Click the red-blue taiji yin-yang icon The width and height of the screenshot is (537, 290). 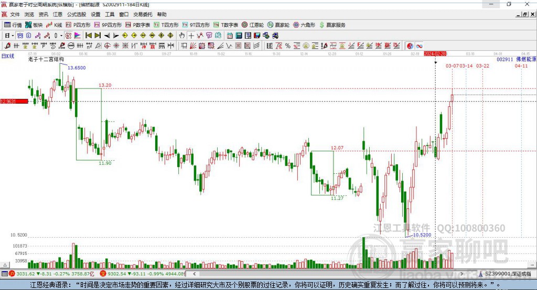tap(410, 46)
